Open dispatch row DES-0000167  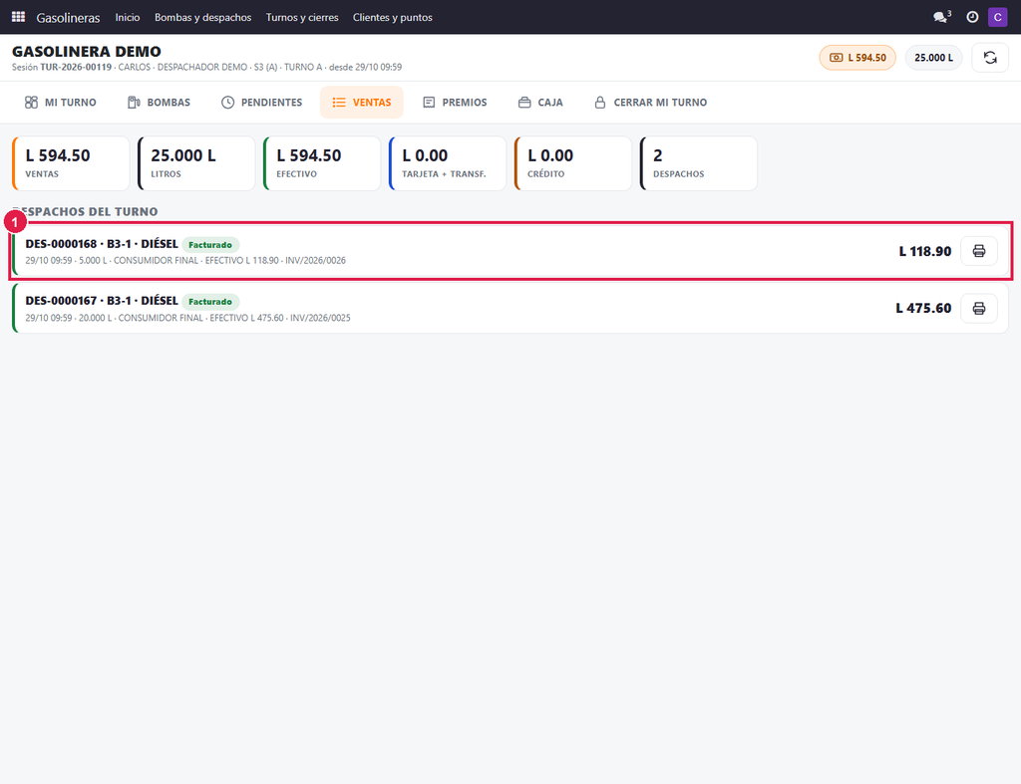(x=510, y=309)
